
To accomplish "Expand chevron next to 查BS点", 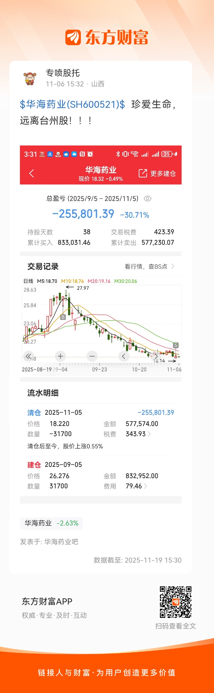I will coord(173,266).
